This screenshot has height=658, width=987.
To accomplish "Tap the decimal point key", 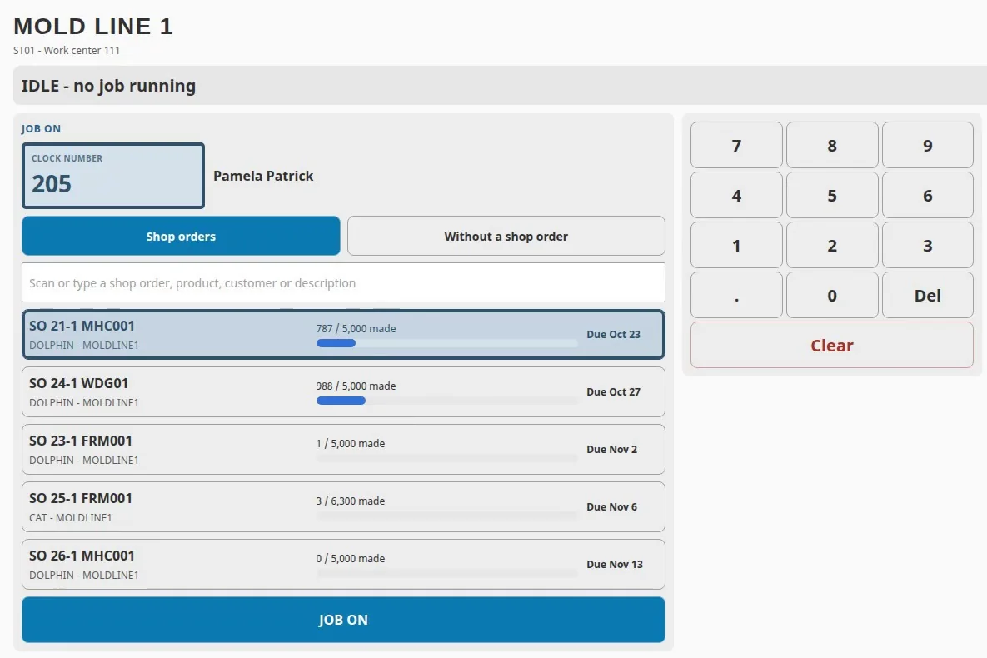I will pyautogui.click(x=736, y=296).
